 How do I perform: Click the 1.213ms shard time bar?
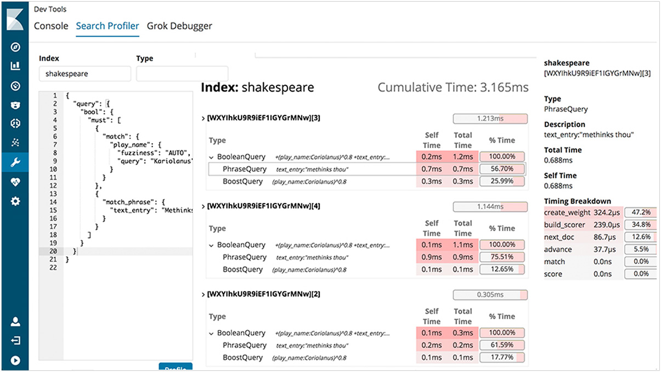[490, 119]
